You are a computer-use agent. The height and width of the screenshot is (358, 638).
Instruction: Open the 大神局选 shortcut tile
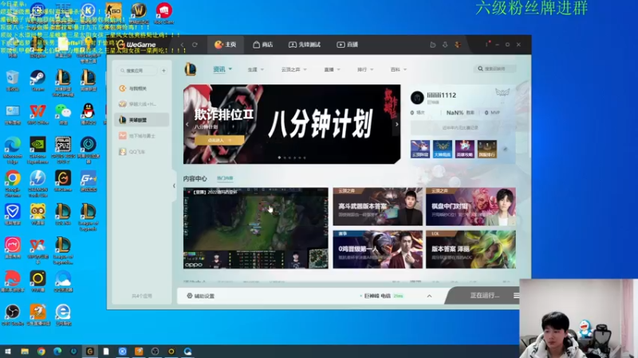[443, 149]
